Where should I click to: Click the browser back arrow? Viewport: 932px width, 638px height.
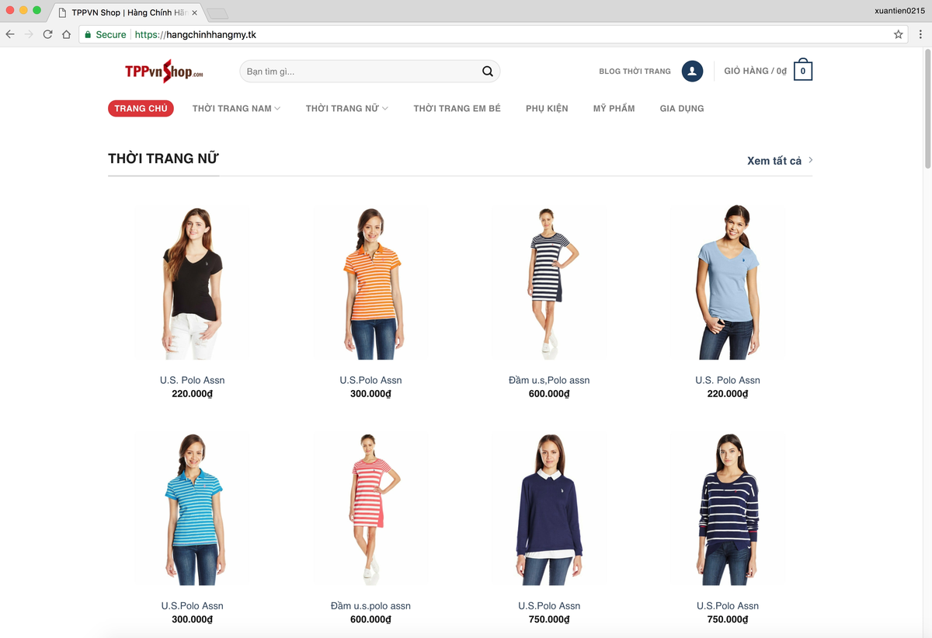point(10,34)
